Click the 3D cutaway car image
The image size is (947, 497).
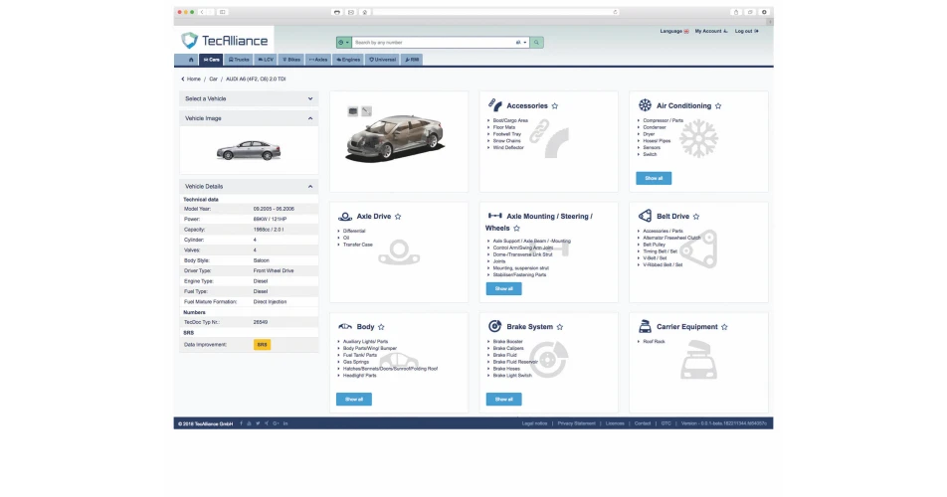pos(397,138)
